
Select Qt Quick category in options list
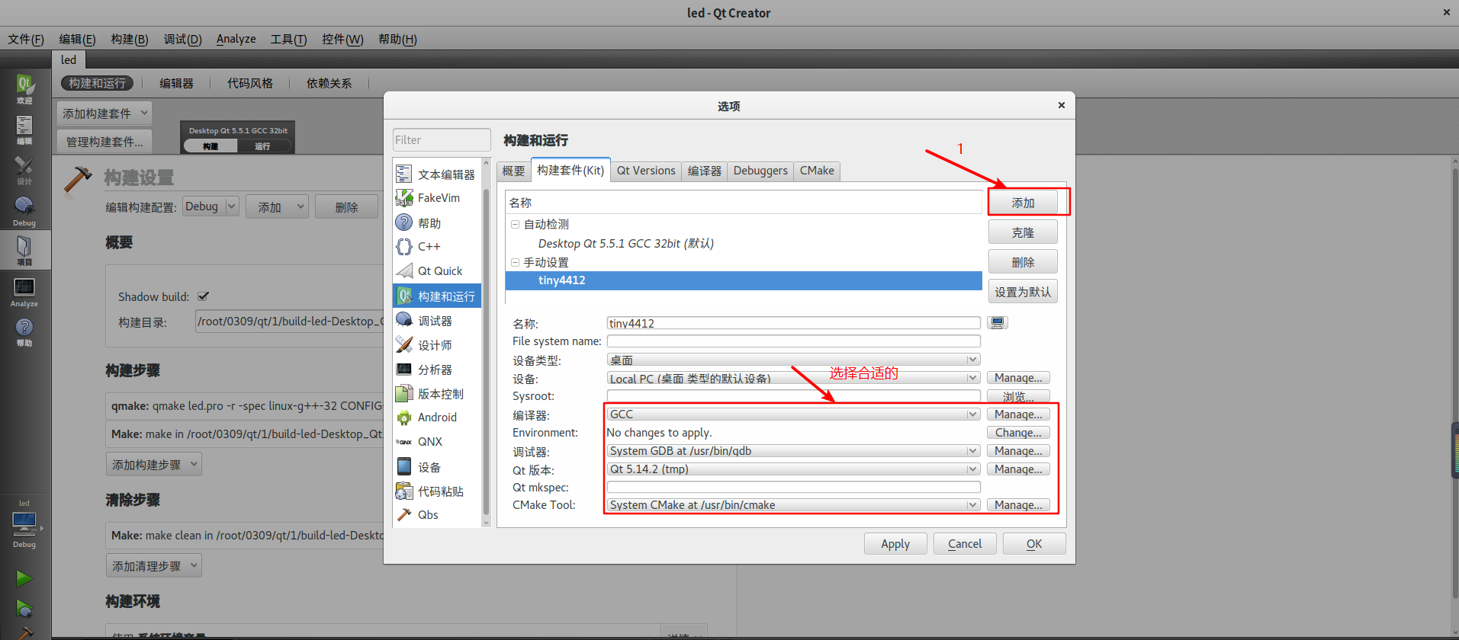click(436, 271)
